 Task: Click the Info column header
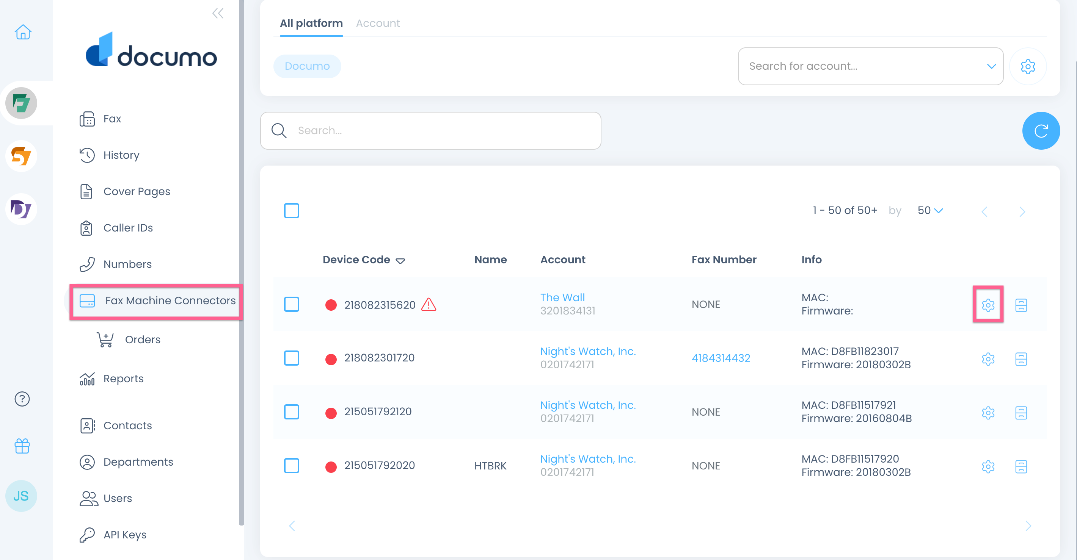click(x=811, y=260)
